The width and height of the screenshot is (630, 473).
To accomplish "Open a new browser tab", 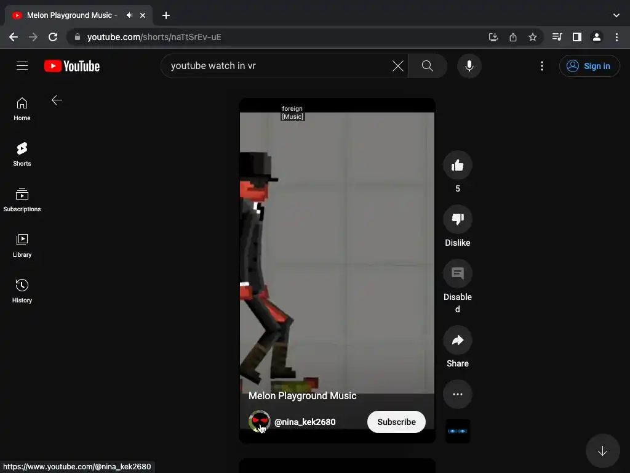I will [x=166, y=15].
